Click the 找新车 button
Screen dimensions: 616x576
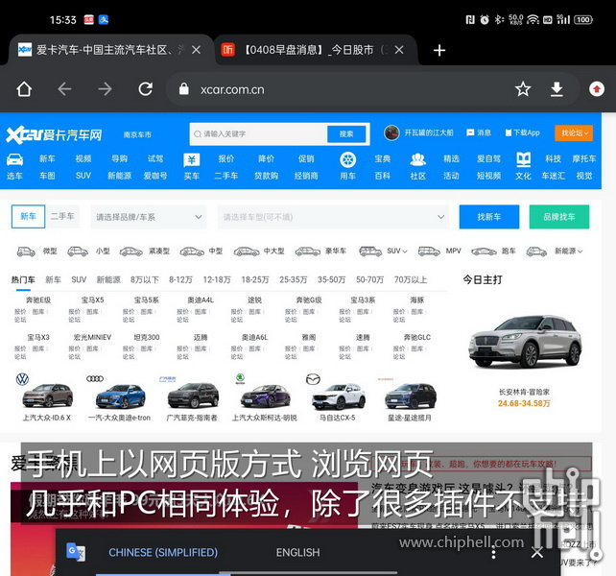[x=489, y=217]
